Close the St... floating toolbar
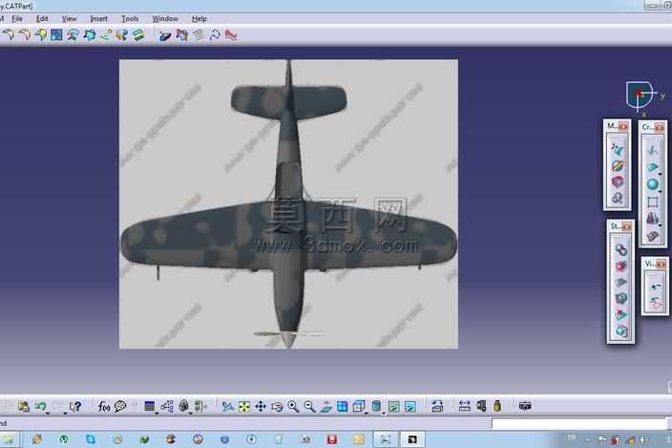Screen dimensions: 672x448 click(626, 226)
